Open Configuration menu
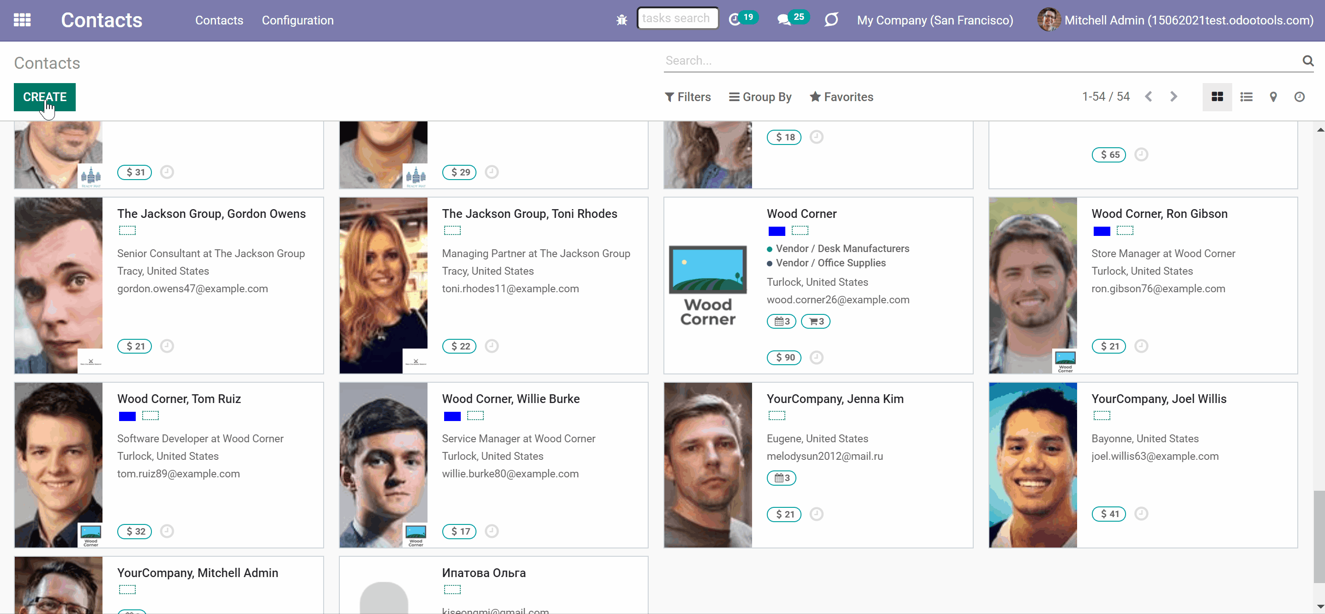This screenshot has width=1325, height=614. (x=297, y=20)
